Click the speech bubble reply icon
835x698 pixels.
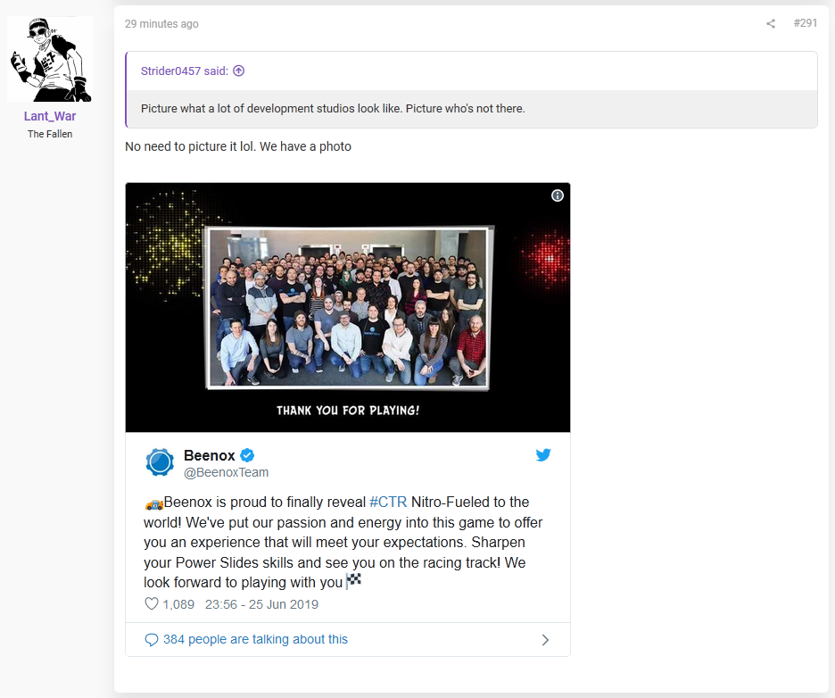click(152, 640)
